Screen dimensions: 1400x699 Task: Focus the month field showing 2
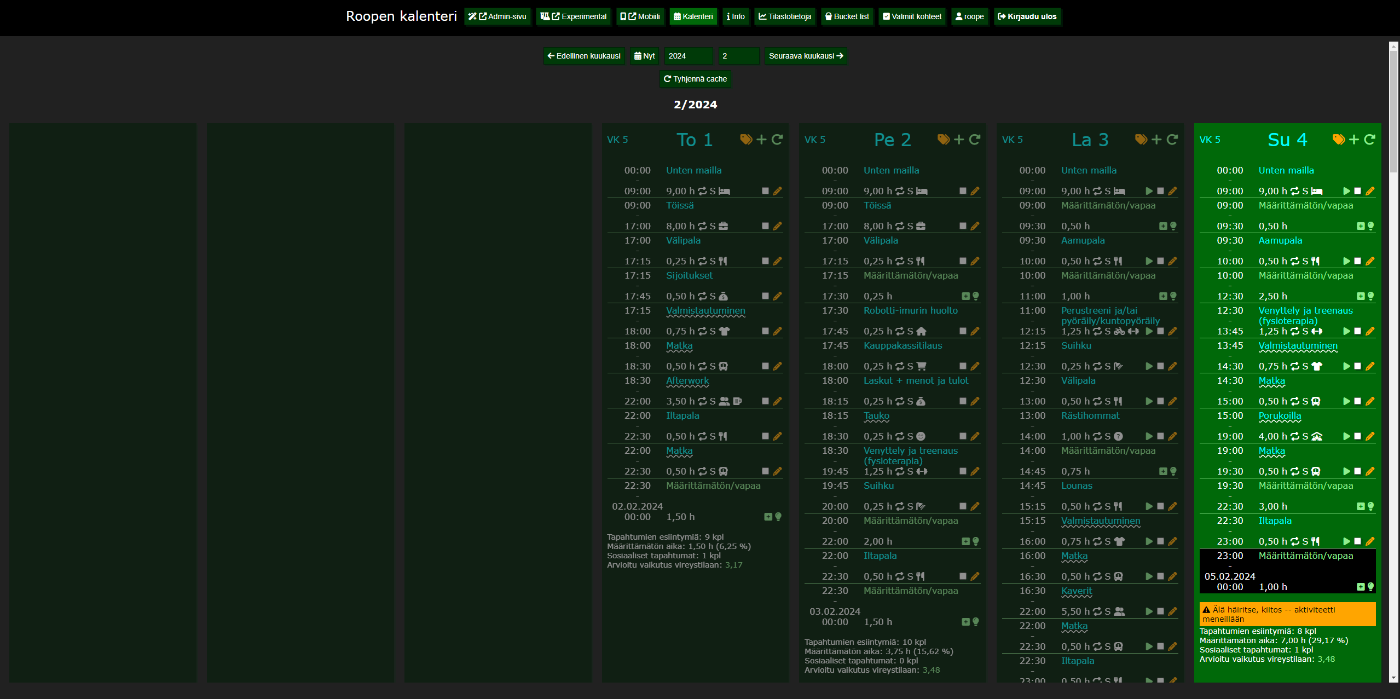(x=739, y=56)
